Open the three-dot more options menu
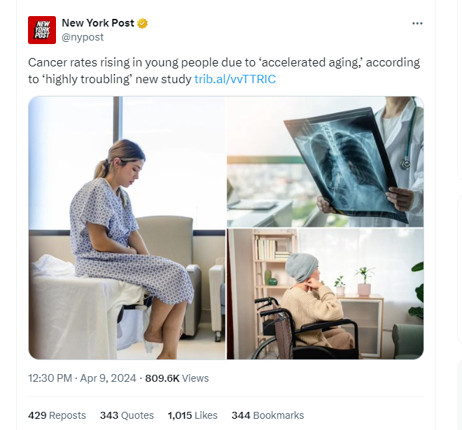This screenshot has height=430, width=462. click(417, 23)
